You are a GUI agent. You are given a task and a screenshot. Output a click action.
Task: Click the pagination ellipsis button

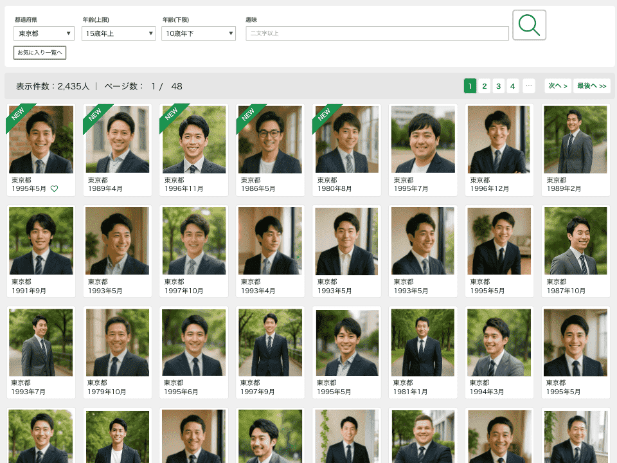tap(529, 86)
